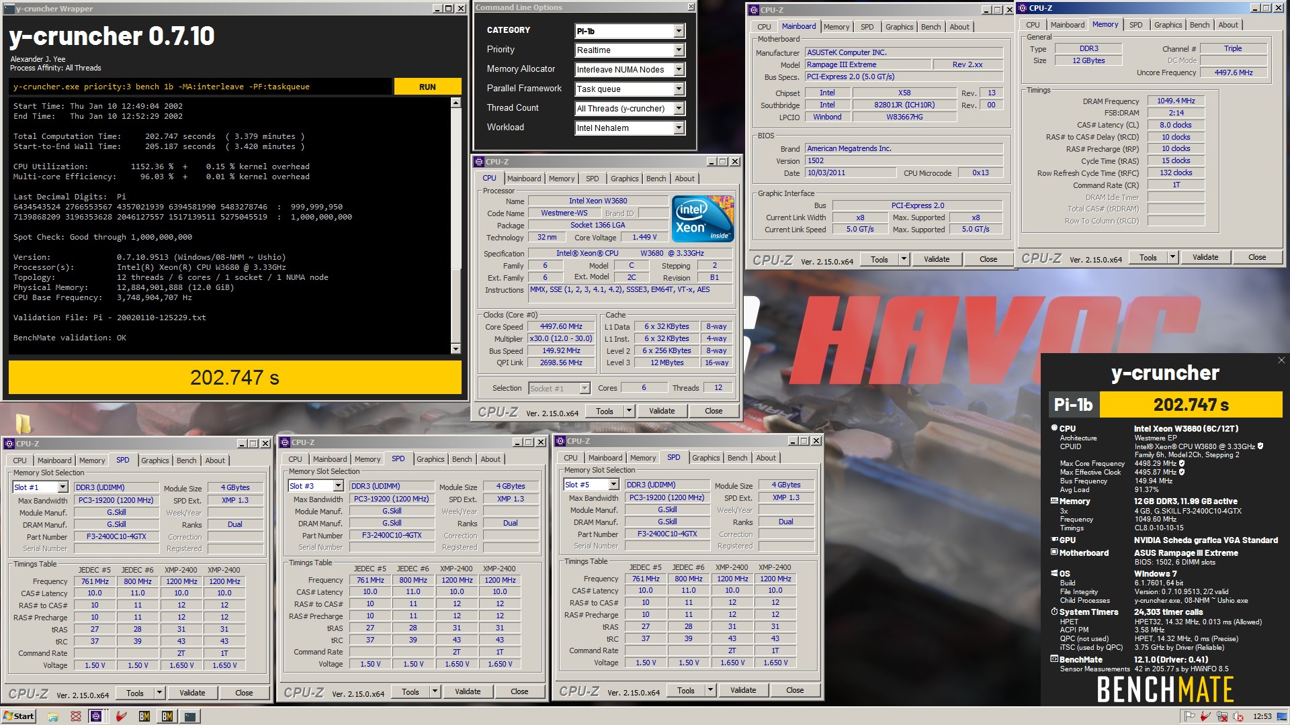Click the yellow 202.747 s result bar
1290x725 pixels.
tap(235, 377)
